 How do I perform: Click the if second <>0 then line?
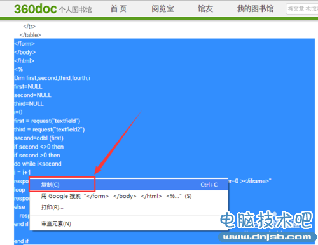click(x=39, y=147)
